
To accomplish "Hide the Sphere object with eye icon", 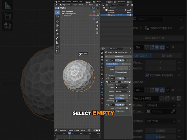I will pyautogui.click(x=128, y=15).
